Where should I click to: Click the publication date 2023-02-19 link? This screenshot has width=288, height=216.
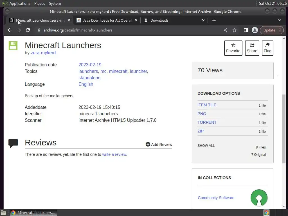point(90,65)
